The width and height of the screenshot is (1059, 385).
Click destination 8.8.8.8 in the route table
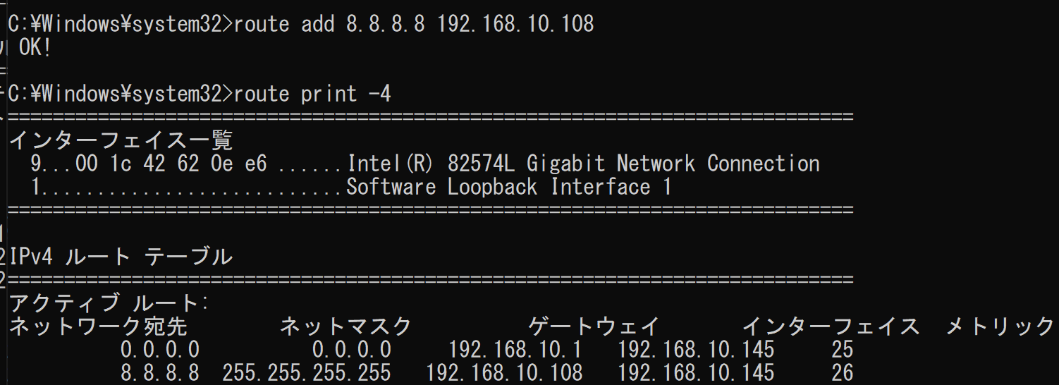(x=159, y=372)
